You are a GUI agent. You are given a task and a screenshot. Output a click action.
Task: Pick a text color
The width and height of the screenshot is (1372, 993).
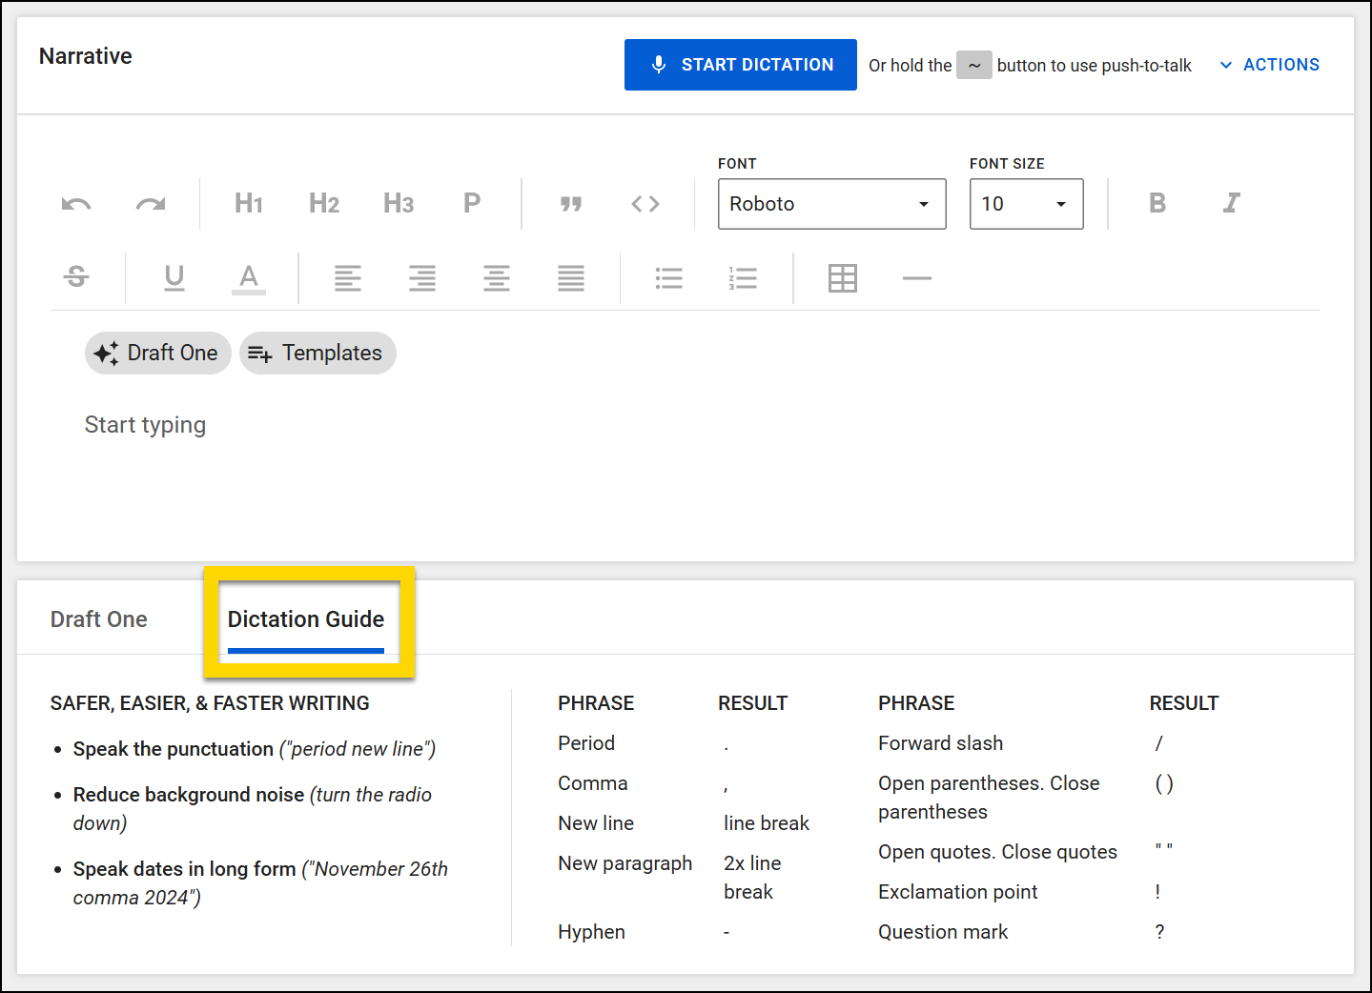point(248,277)
